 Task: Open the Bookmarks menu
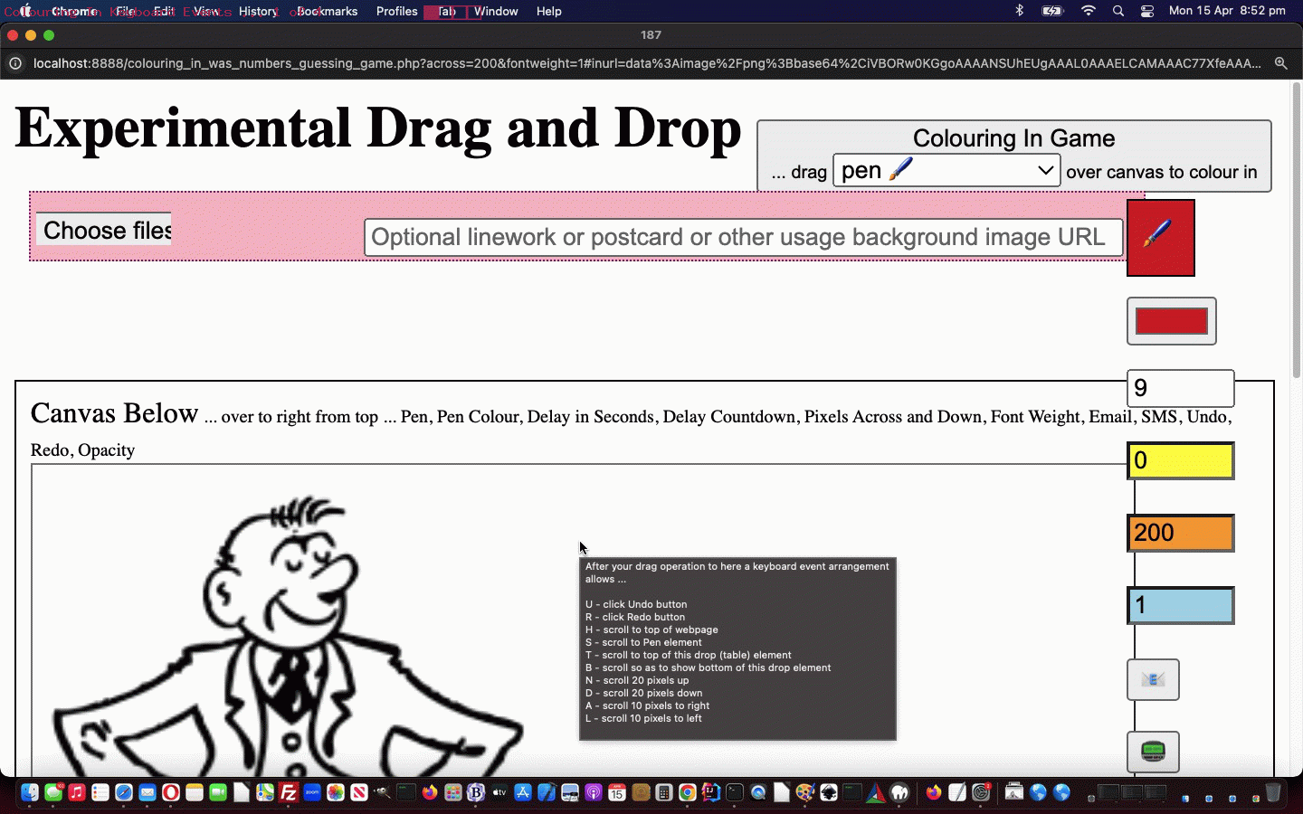coord(326,12)
